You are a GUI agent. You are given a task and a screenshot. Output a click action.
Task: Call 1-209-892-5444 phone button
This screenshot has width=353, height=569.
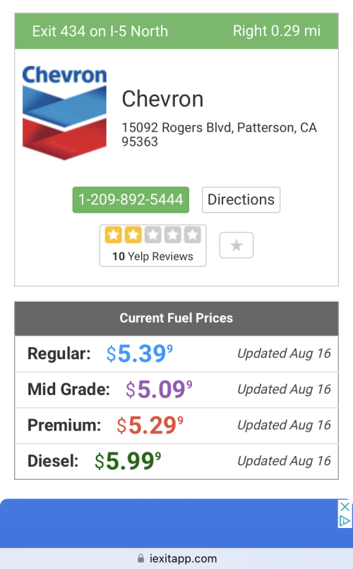[x=131, y=199]
